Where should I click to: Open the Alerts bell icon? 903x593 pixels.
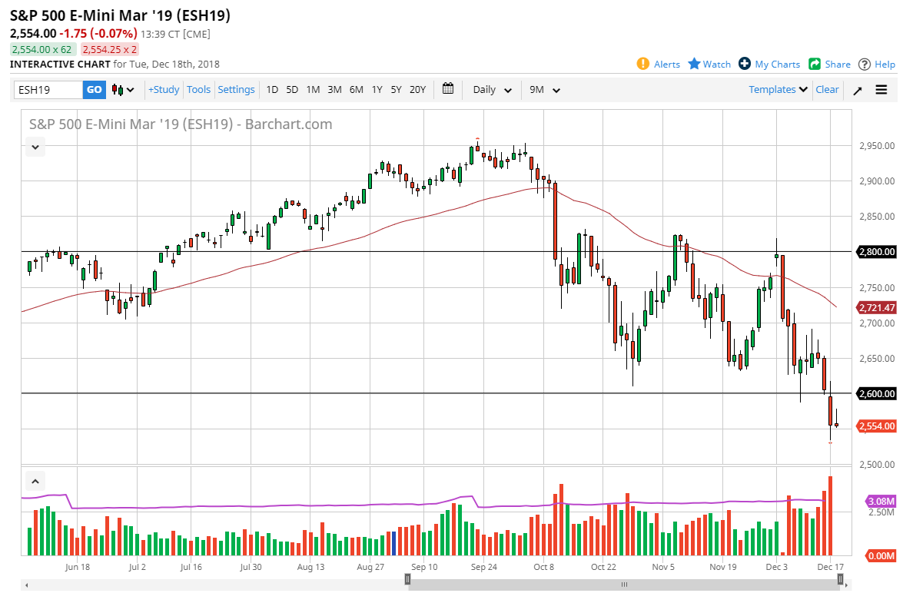643,64
